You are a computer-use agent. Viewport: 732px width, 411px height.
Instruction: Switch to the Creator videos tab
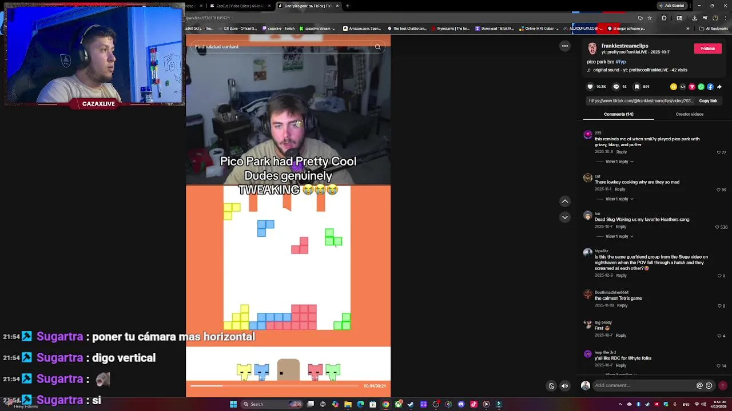tap(690, 114)
